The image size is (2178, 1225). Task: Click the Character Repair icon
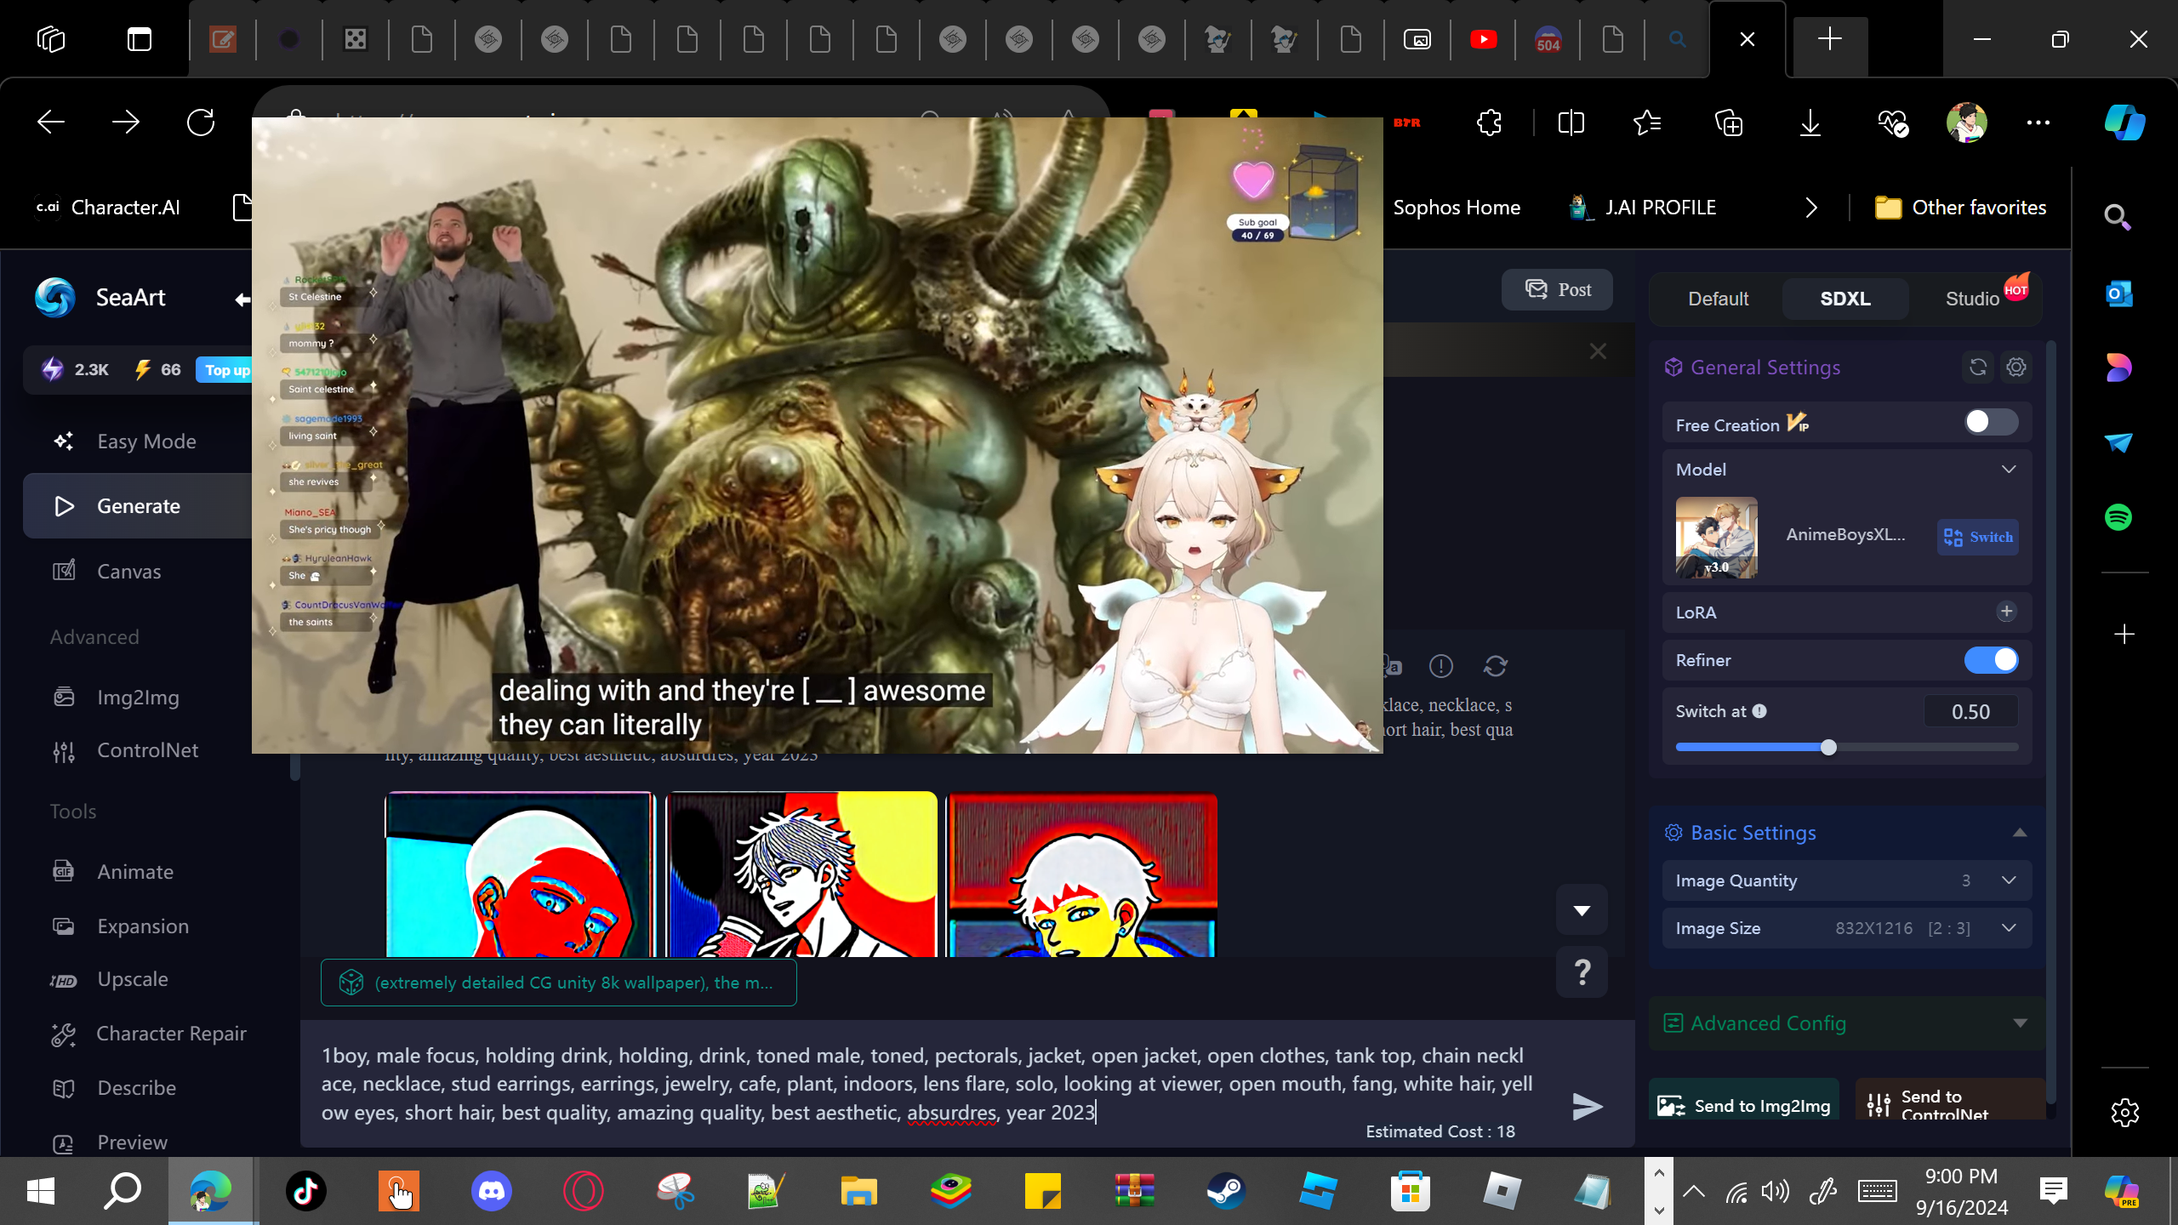tap(64, 1034)
